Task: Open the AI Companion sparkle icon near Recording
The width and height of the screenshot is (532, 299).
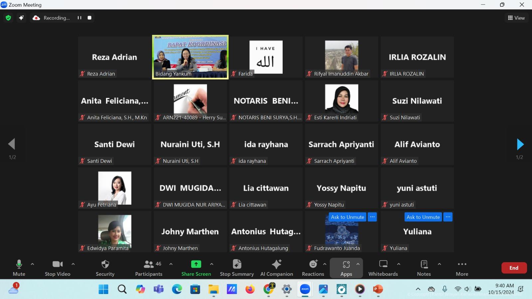Action: [x=21, y=18]
